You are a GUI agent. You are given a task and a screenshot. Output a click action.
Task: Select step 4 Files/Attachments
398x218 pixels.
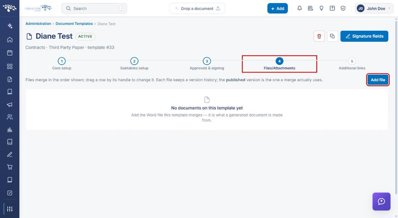(x=279, y=64)
